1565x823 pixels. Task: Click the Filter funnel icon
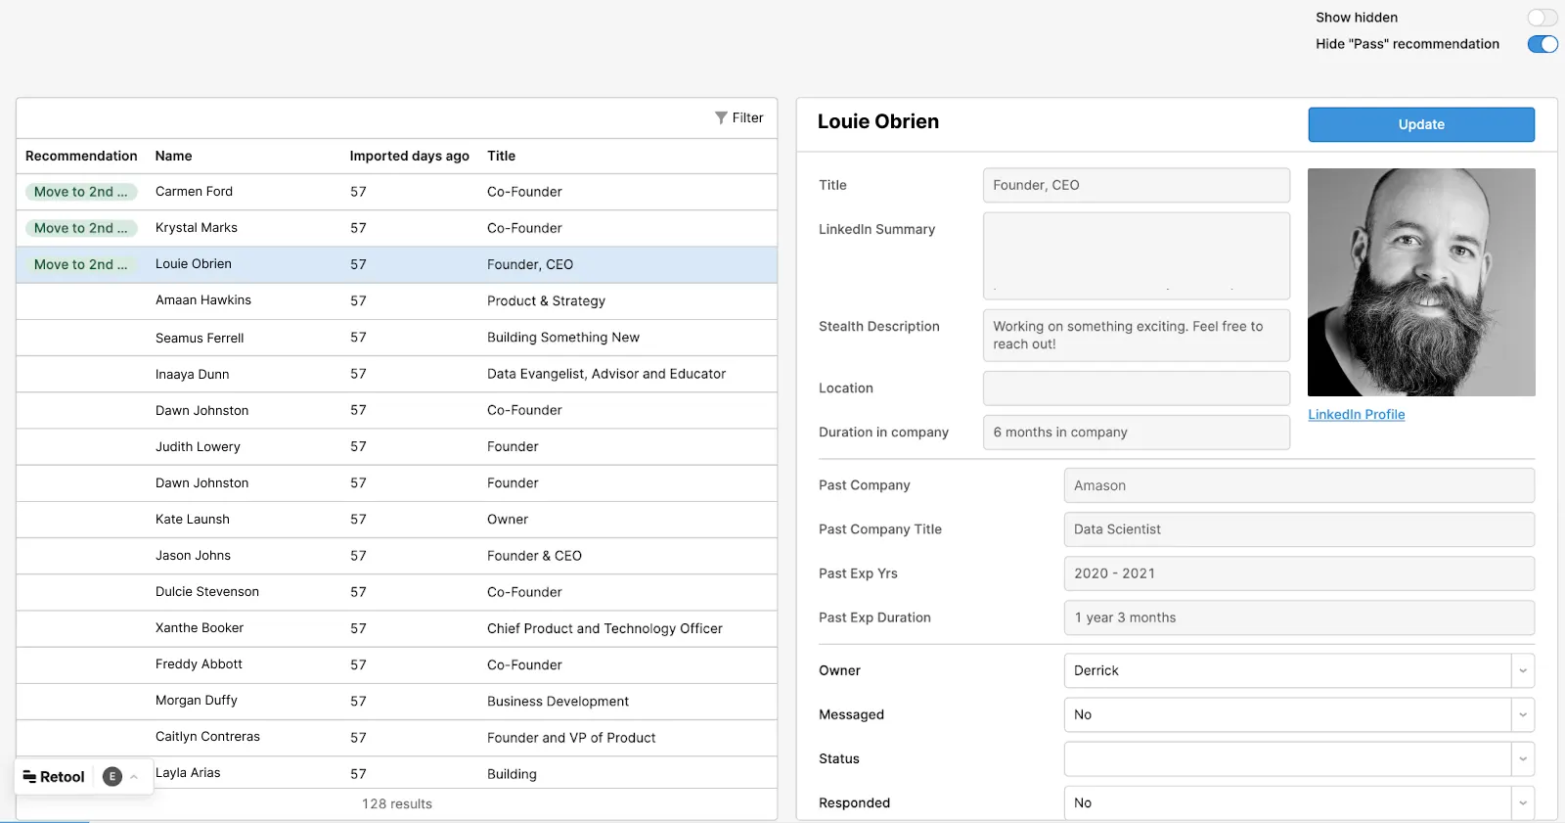tap(721, 117)
